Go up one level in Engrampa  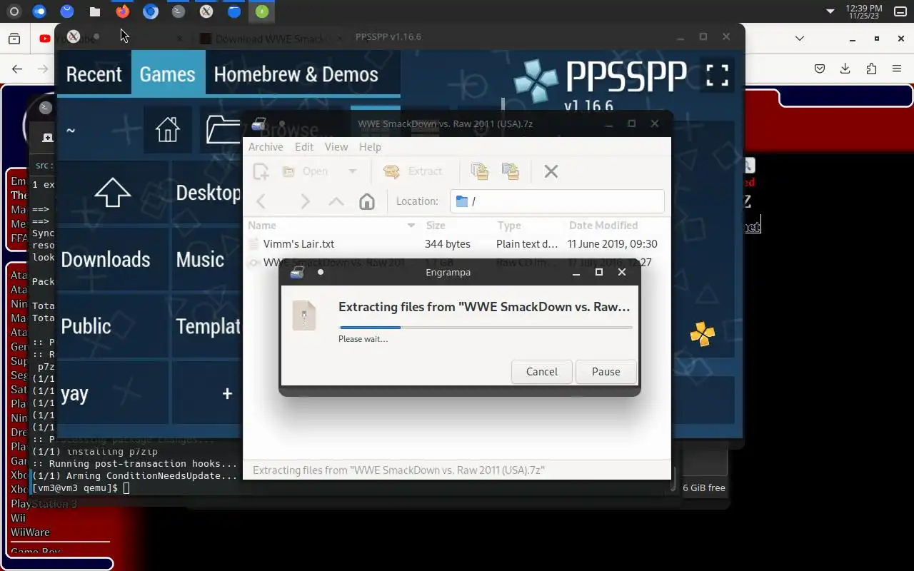[336, 201]
